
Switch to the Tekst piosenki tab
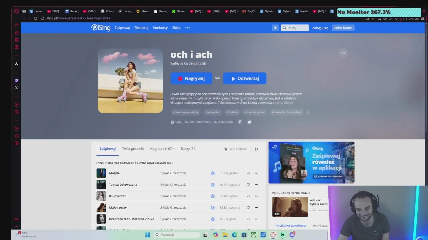(133, 149)
